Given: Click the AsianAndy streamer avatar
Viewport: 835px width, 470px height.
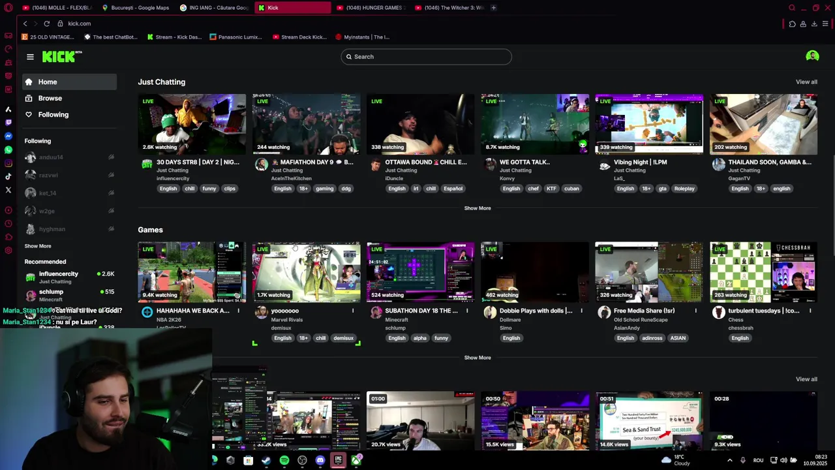Looking at the screenshot, I should click(604, 313).
